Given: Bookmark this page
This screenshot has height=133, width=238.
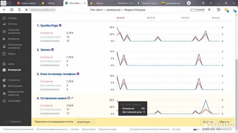Looking at the screenshot, I should (x=209, y=10).
